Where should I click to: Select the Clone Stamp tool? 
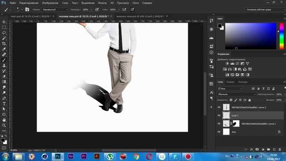pos(4,66)
